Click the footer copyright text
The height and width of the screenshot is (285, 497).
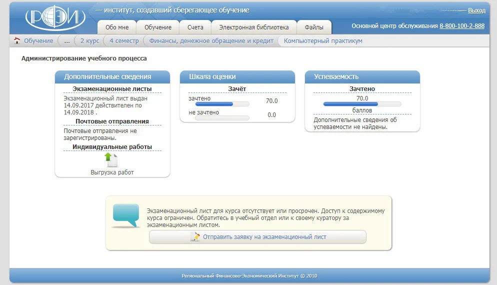click(x=249, y=276)
